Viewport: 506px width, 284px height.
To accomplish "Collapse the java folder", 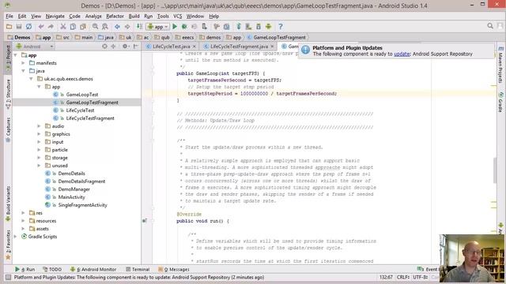I will click(x=23, y=71).
